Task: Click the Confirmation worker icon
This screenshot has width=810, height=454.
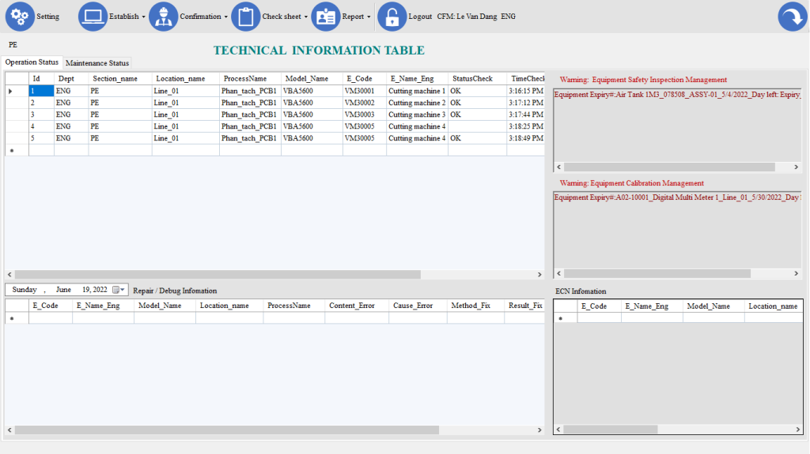Action: point(164,17)
